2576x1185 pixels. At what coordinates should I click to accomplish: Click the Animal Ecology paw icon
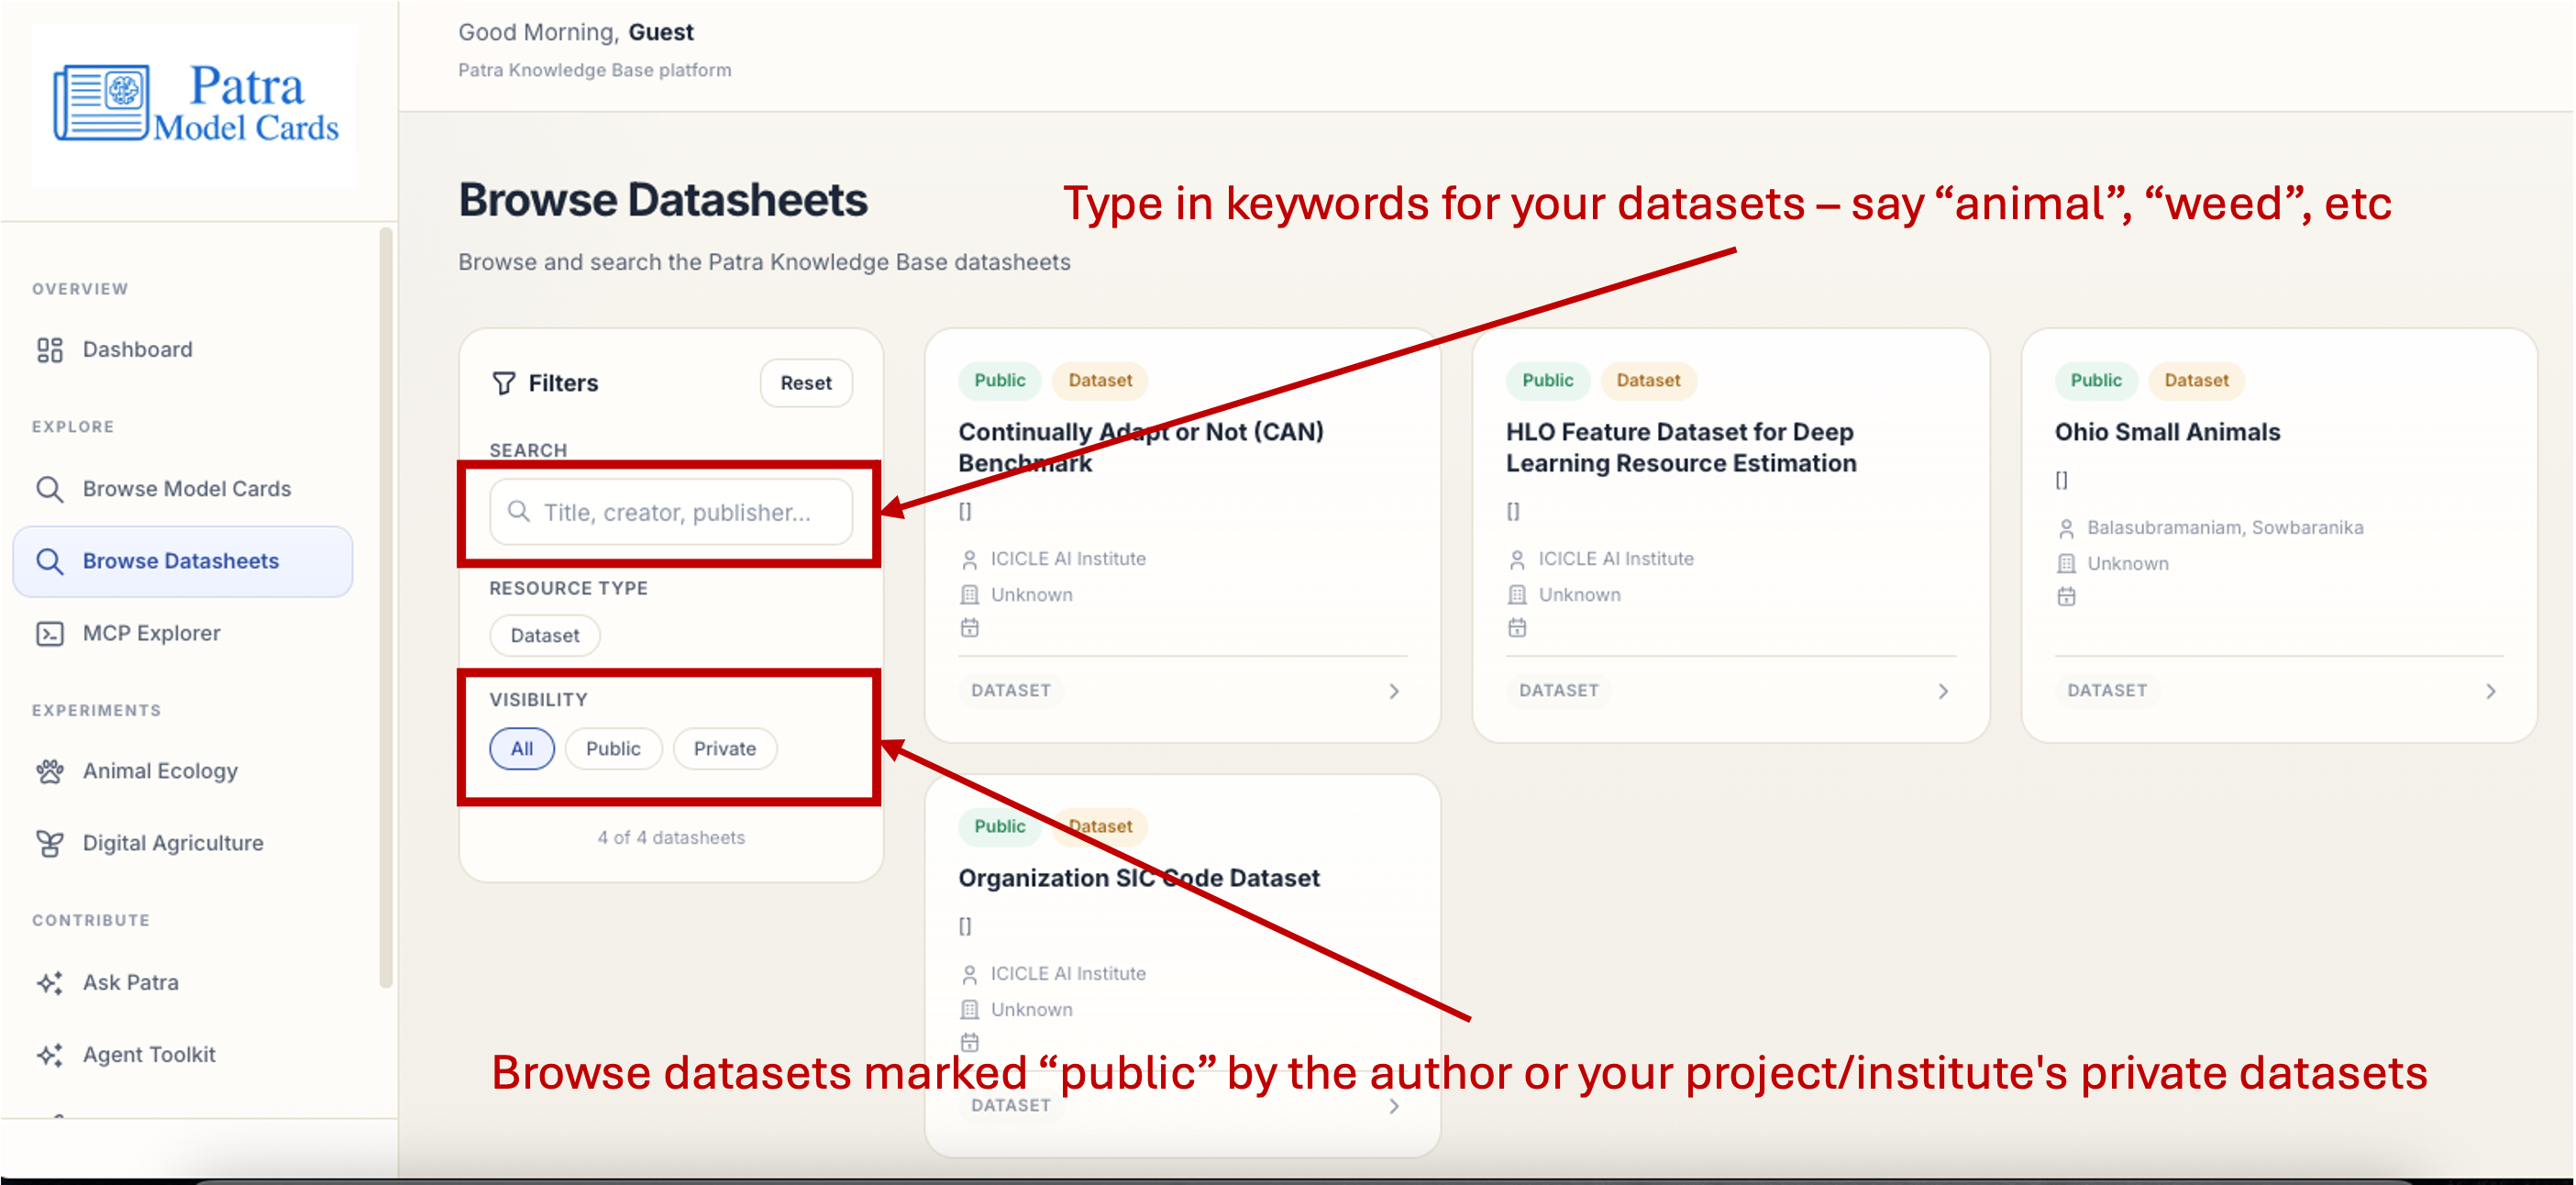[x=50, y=771]
